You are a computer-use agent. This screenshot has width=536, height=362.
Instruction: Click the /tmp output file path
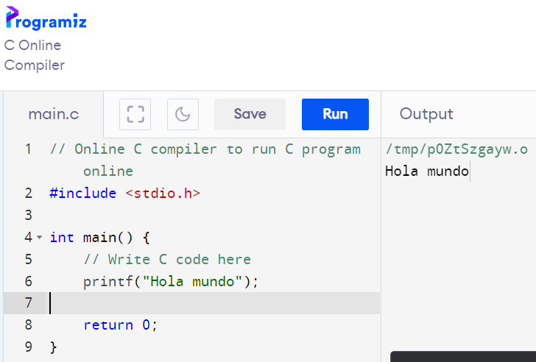coord(456,149)
